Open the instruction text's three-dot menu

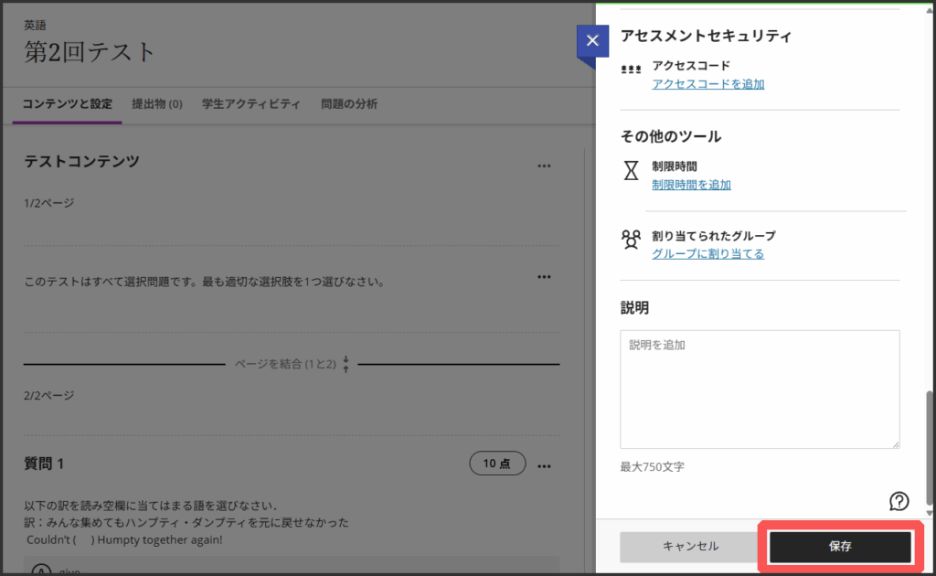point(545,276)
